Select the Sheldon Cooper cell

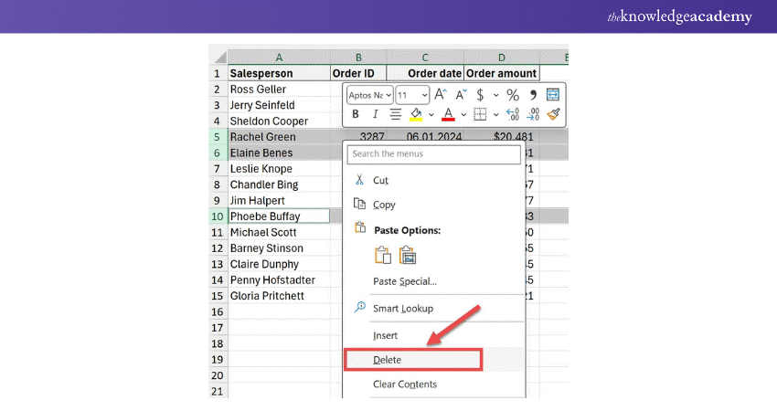[x=279, y=121]
